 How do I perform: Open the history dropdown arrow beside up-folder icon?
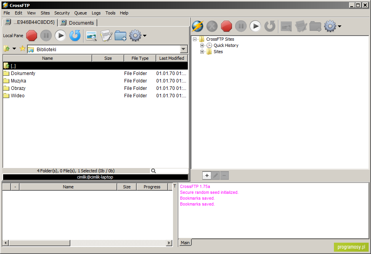click(x=14, y=49)
